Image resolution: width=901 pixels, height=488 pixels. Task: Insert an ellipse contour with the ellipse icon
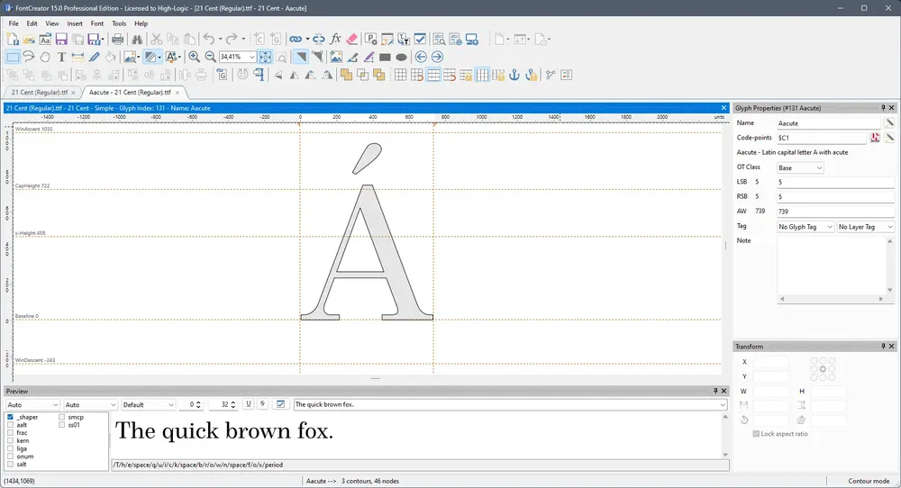click(x=401, y=57)
